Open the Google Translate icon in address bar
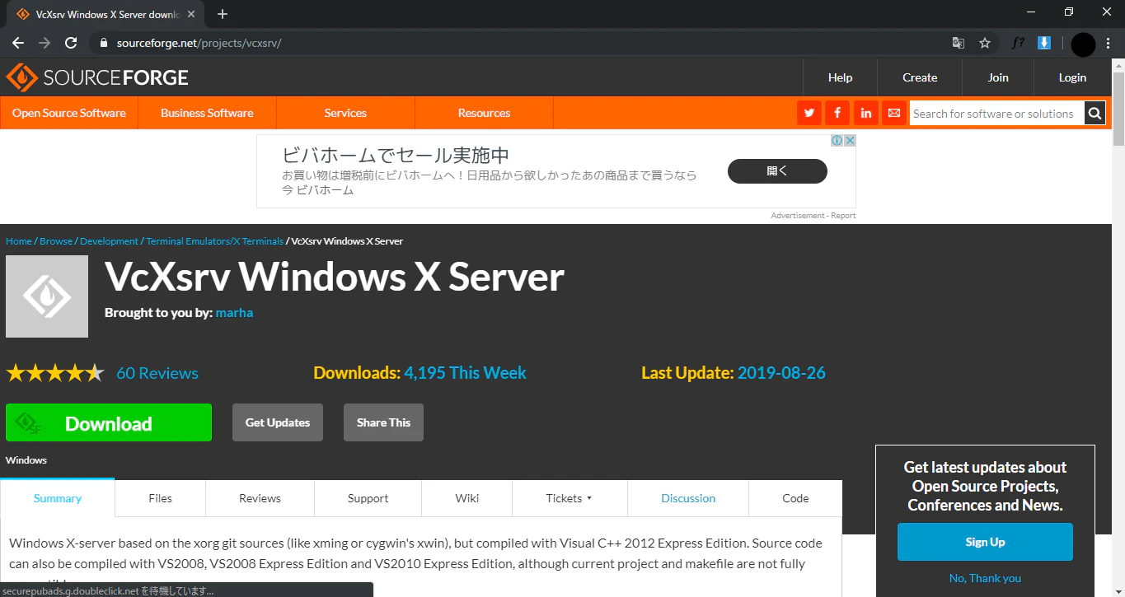The height and width of the screenshot is (597, 1125). [959, 43]
